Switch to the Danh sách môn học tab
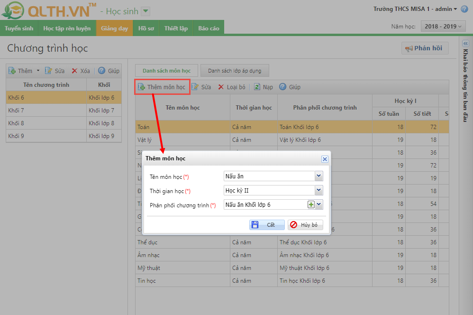Image resolution: width=473 pixels, height=315 pixels. point(166,71)
